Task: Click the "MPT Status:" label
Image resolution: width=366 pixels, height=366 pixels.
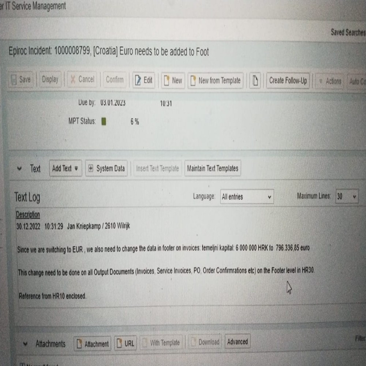Action: click(82, 121)
